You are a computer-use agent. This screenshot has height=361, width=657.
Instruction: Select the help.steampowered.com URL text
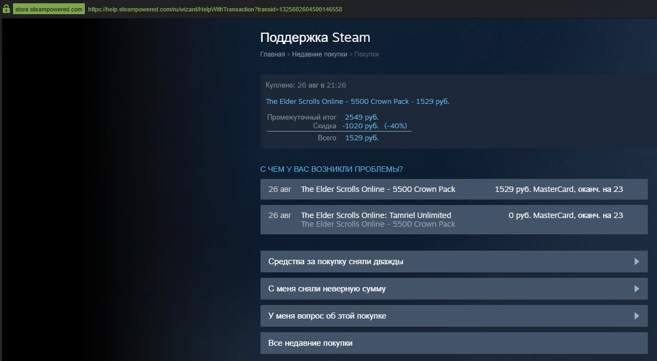coord(215,9)
